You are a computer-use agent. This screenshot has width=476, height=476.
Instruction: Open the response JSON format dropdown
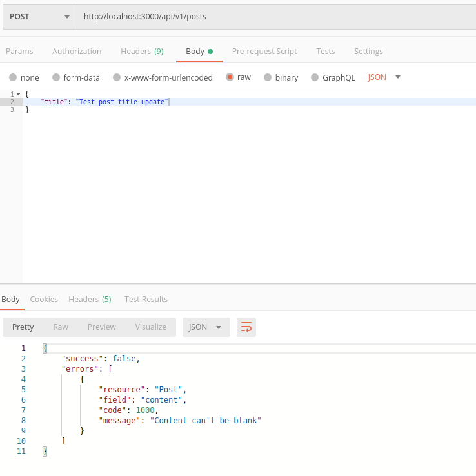coord(206,327)
